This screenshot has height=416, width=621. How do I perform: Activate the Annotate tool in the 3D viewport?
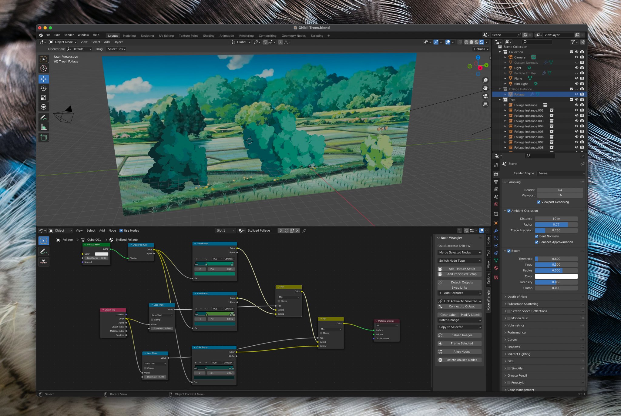pyautogui.click(x=44, y=117)
